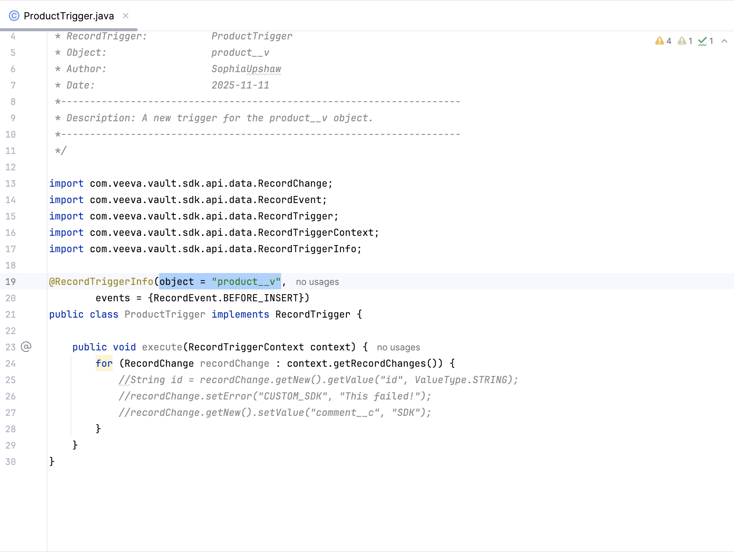Click the Java class icon in the tab

tap(14, 16)
